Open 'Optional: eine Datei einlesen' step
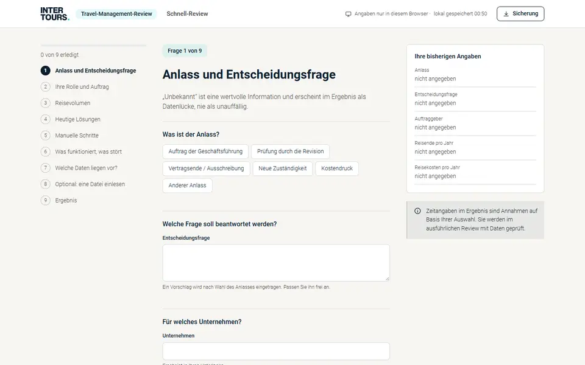The height and width of the screenshot is (365, 585). point(90,184)
